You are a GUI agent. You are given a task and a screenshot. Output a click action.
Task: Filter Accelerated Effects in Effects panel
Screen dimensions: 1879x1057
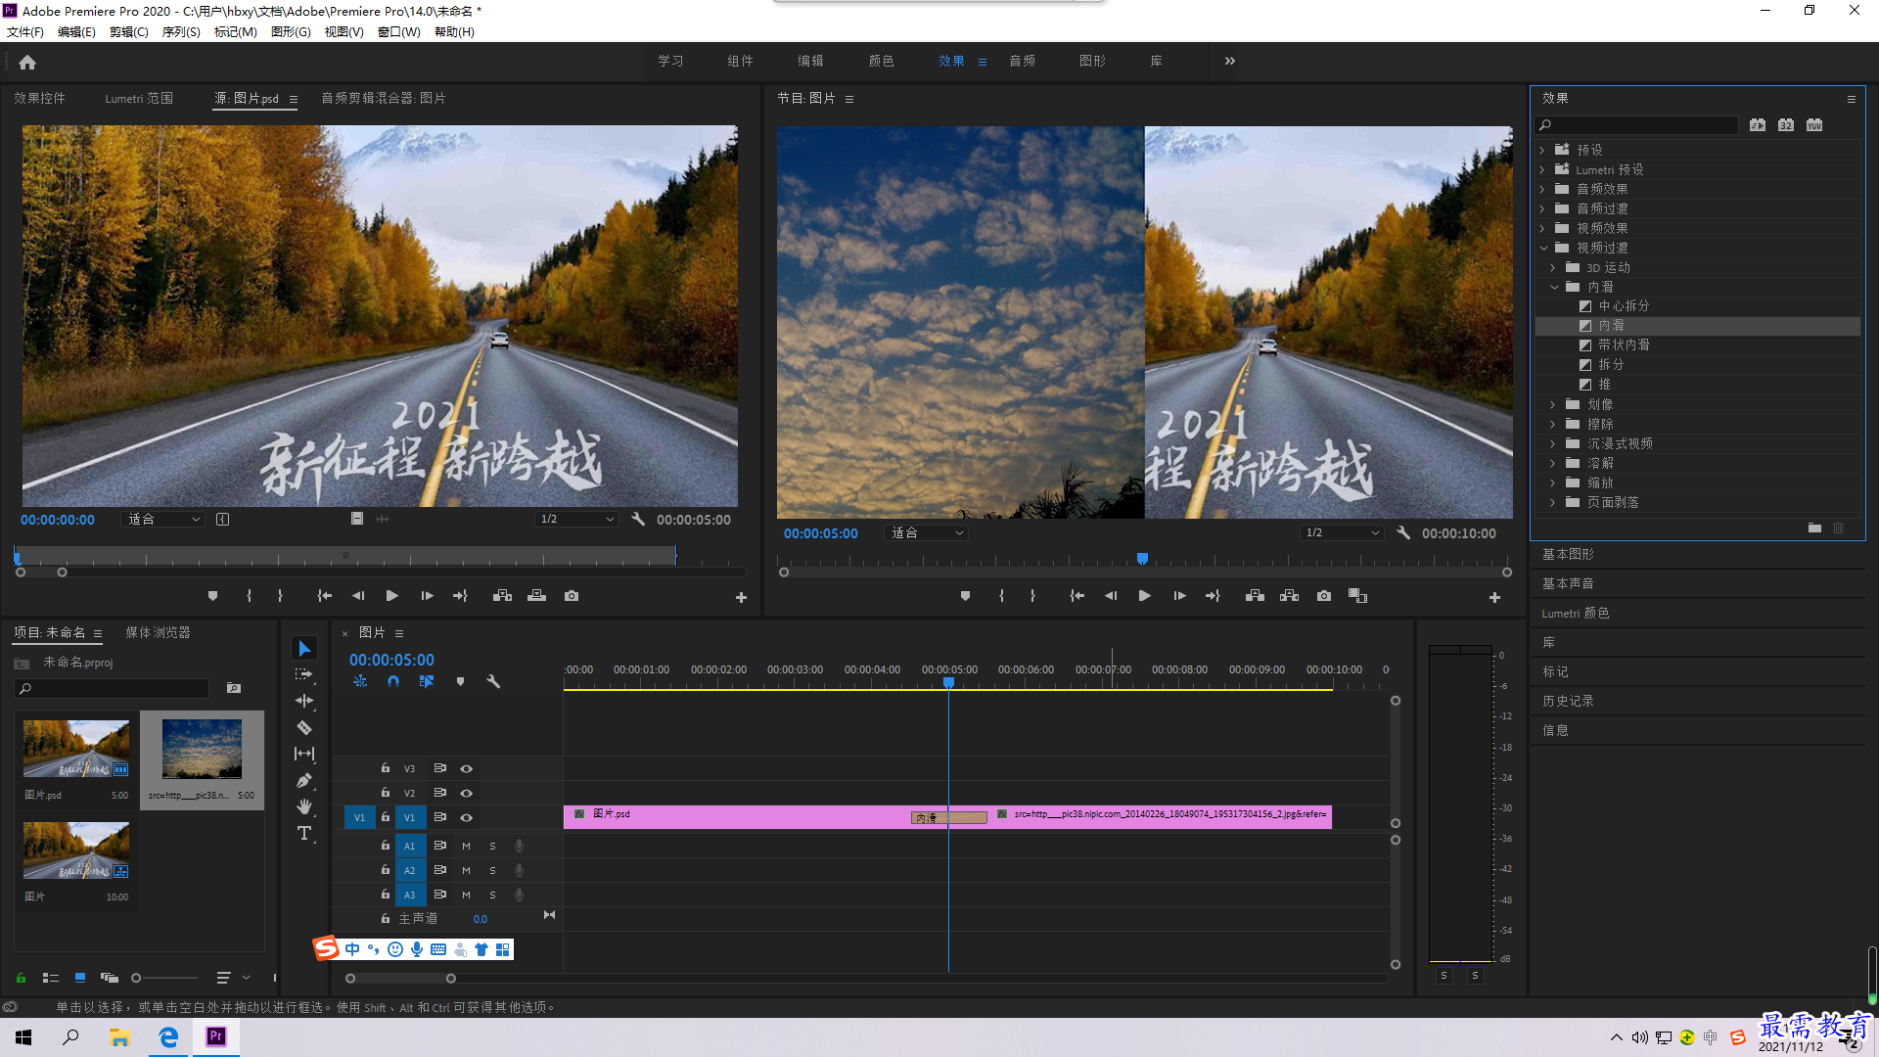click(x=1758, y=125)
